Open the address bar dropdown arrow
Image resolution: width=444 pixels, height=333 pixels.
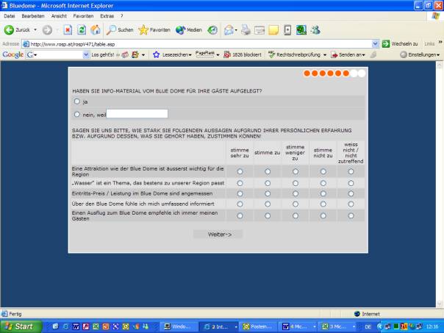coord(375,44)
